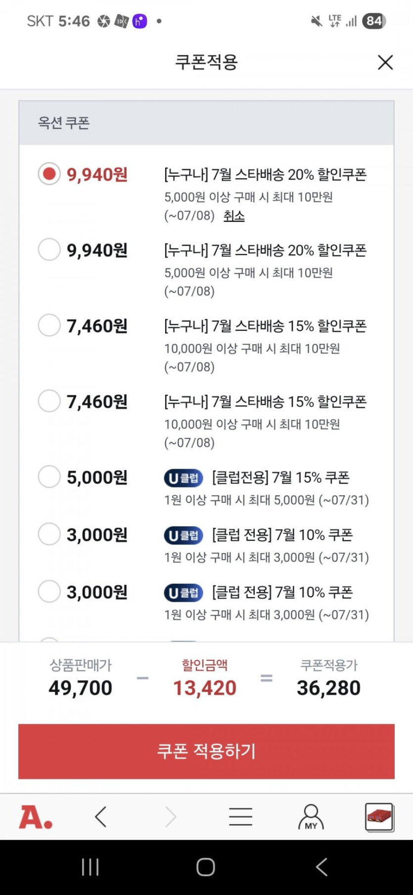Choose the last 3,000원 club 10% coupon
Viewport: 413px width, 895px height.
coord(49,592)
